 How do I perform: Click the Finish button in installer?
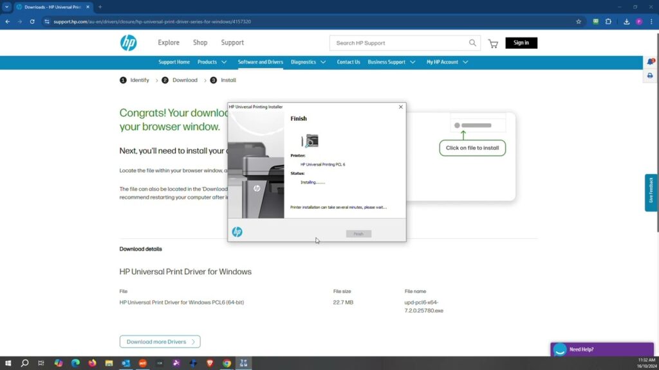point(358,234)
